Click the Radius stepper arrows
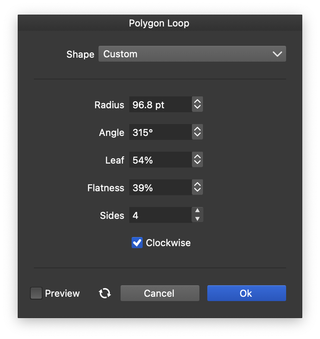Screen dimensions: 320x339 click(197, 105)
